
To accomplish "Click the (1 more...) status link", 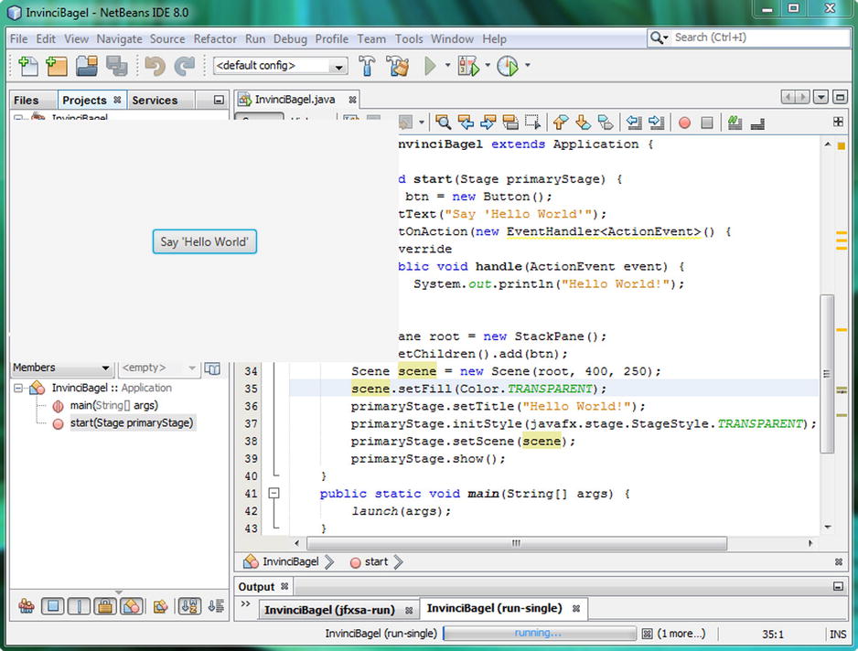I will tap(681, 634).
